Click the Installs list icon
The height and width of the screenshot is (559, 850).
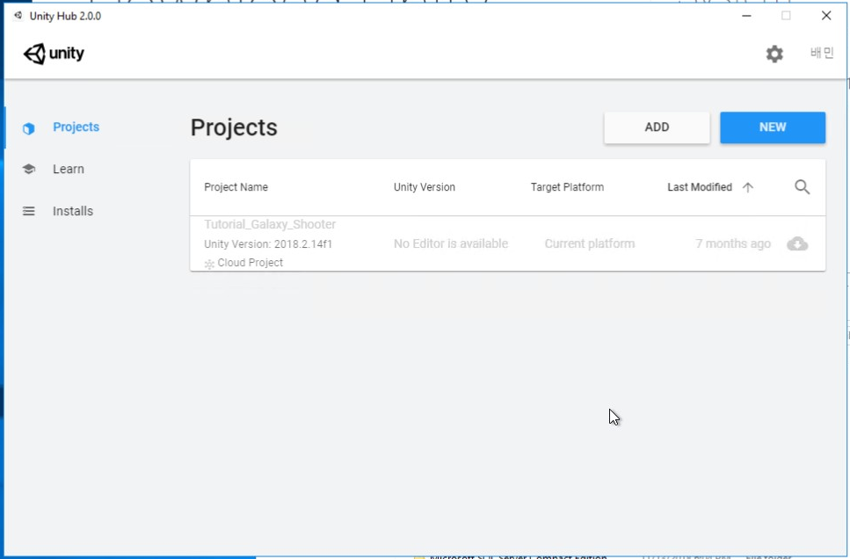[x=29, y=211]
